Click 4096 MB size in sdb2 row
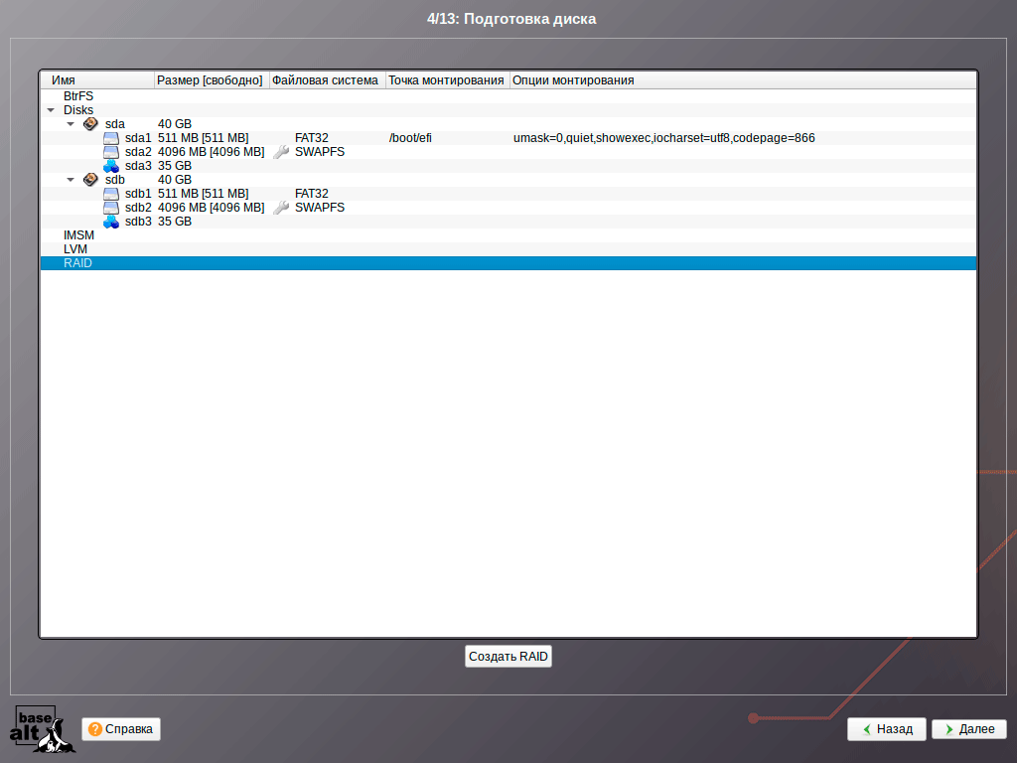Image resolution: width=1017 pixels, height=763 pixels. point(211,208)
